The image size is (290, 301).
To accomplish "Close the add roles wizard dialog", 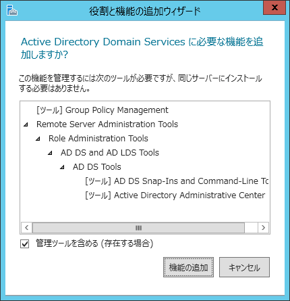I will click(x=274, y=7).
